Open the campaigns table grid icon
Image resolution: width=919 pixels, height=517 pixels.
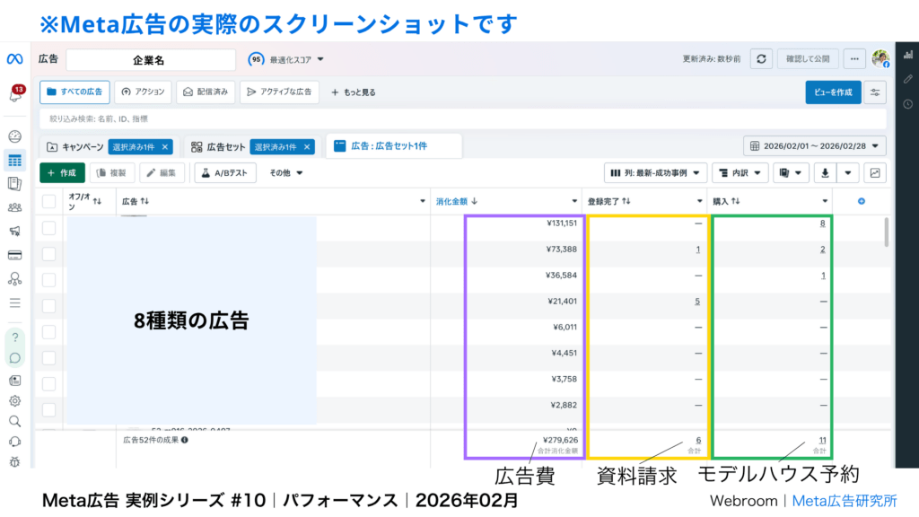[14, 161]
